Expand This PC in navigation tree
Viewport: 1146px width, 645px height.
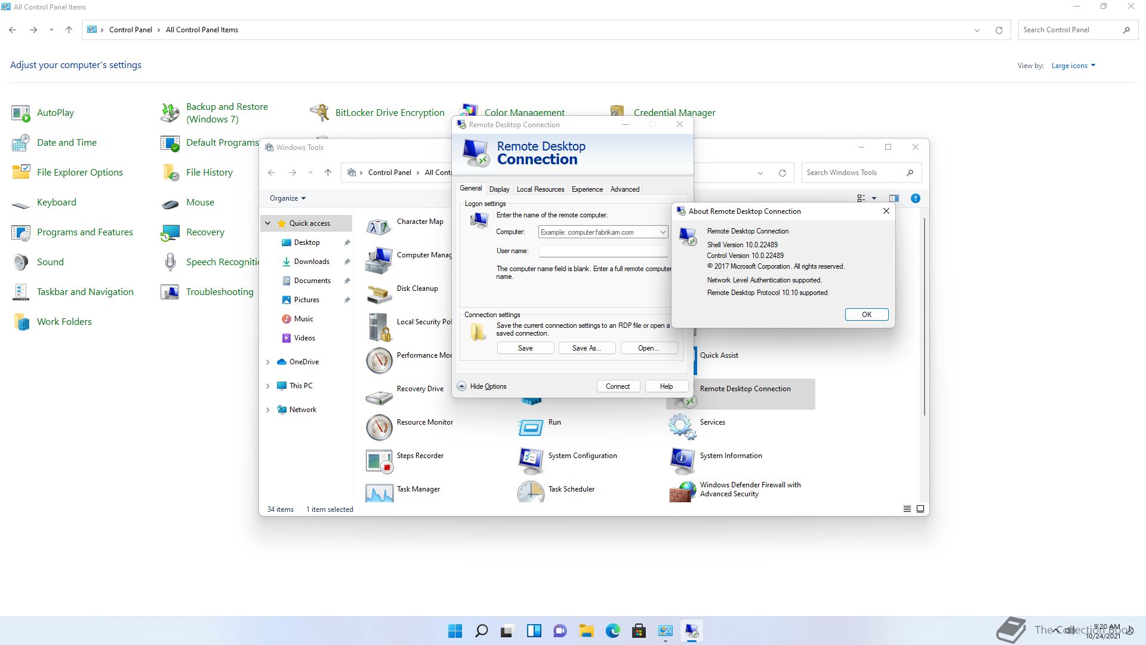click(x=267, y=386)
